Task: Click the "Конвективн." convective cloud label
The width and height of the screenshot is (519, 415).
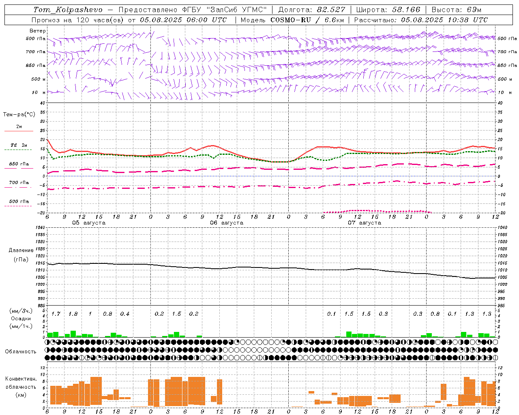Action: (21, 379)
